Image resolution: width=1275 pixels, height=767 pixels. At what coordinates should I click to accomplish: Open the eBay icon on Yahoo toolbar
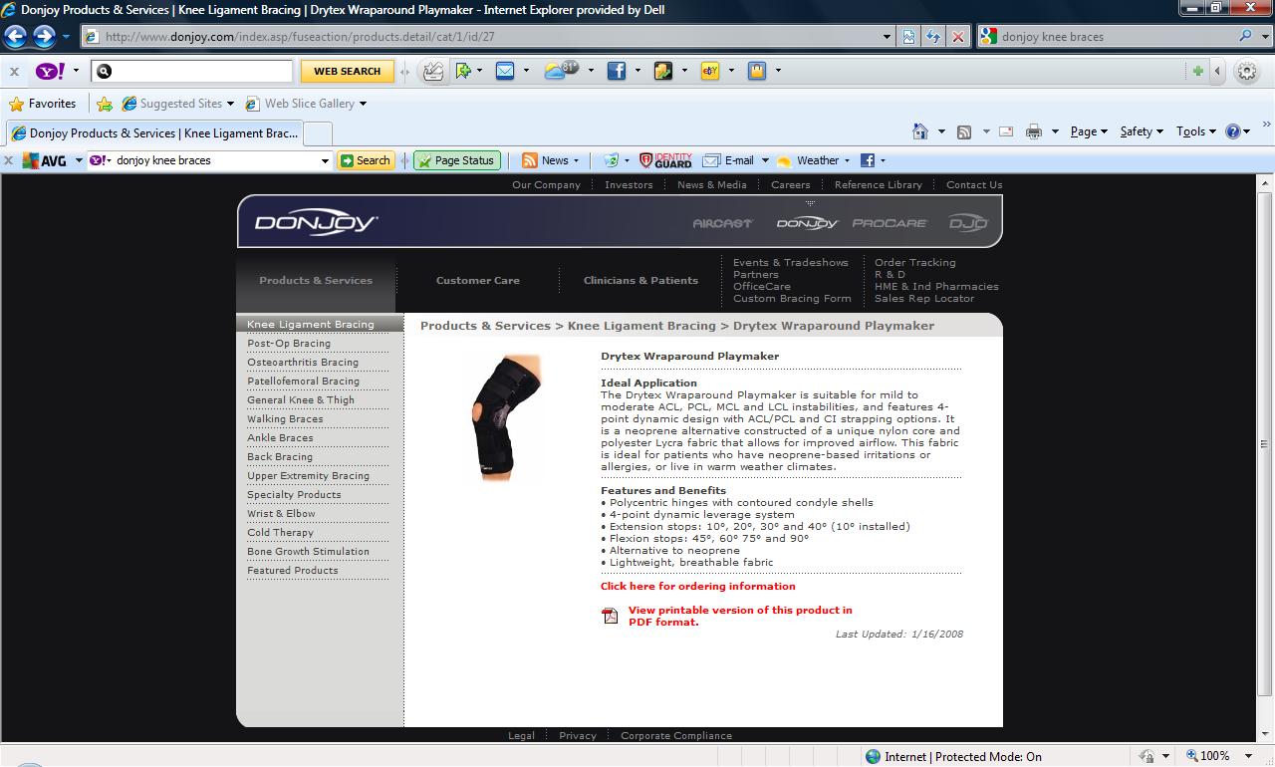tap(710, 71)
